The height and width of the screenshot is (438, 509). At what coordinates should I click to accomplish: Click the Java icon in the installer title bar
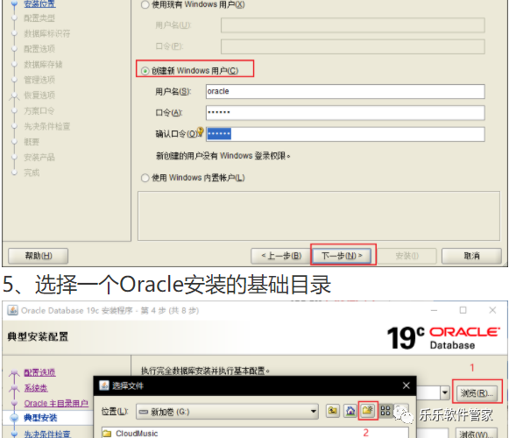tap(12, 310)
